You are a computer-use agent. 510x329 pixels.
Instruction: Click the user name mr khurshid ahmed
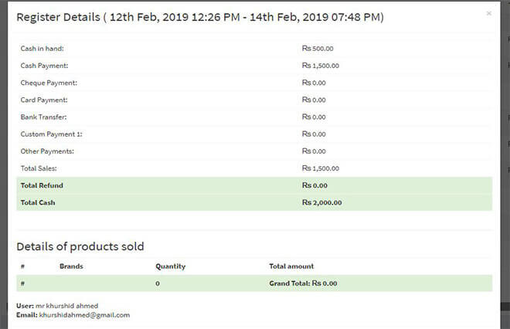66,306
